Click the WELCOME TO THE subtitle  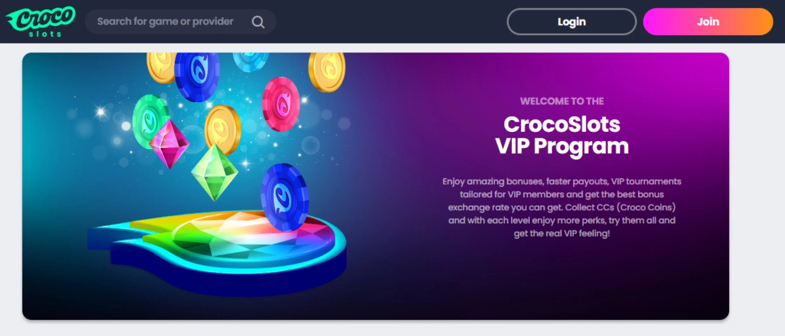pos(562,101)
